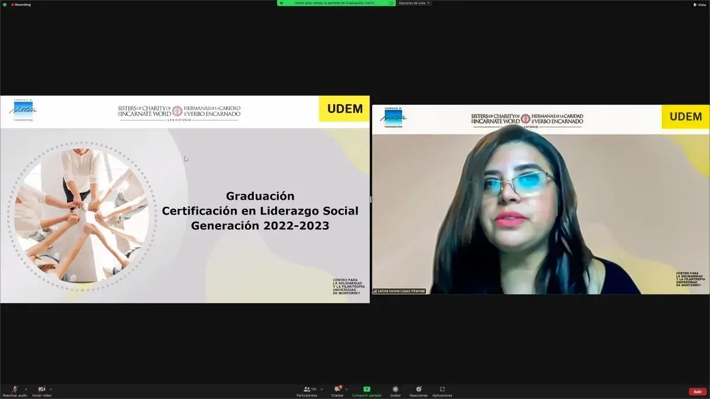Toggle screen sharing with Compartir pantalla
This screenshot has height=399, width=710.
[368, 389]
